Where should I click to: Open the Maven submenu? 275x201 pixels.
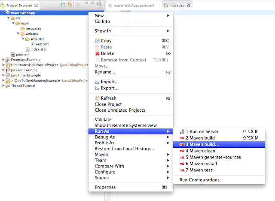(x=131, y=154)
